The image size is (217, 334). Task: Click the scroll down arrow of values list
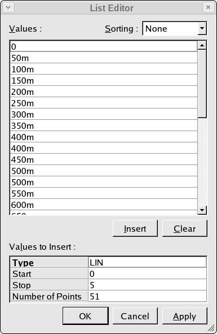pos(202,210)
